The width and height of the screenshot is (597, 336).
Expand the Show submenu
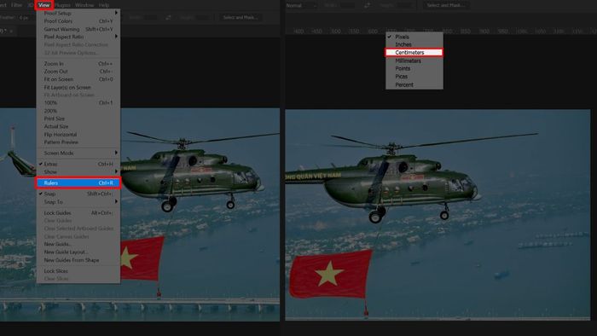click(x=78, y=171)
